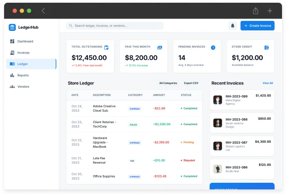
Task: Click avatar for INV-2023-088
Action: [x=218, y=123]
